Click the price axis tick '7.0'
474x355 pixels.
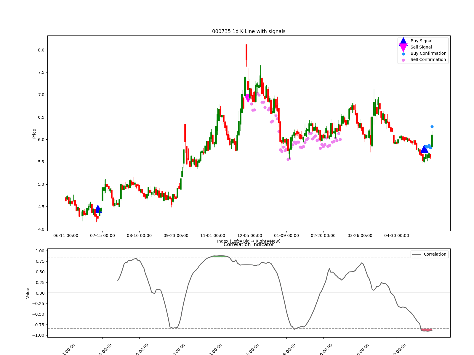point(41,95)
